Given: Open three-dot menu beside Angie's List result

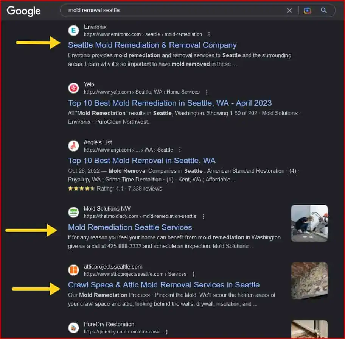Looking at the screenshot, I should (180, 150).
